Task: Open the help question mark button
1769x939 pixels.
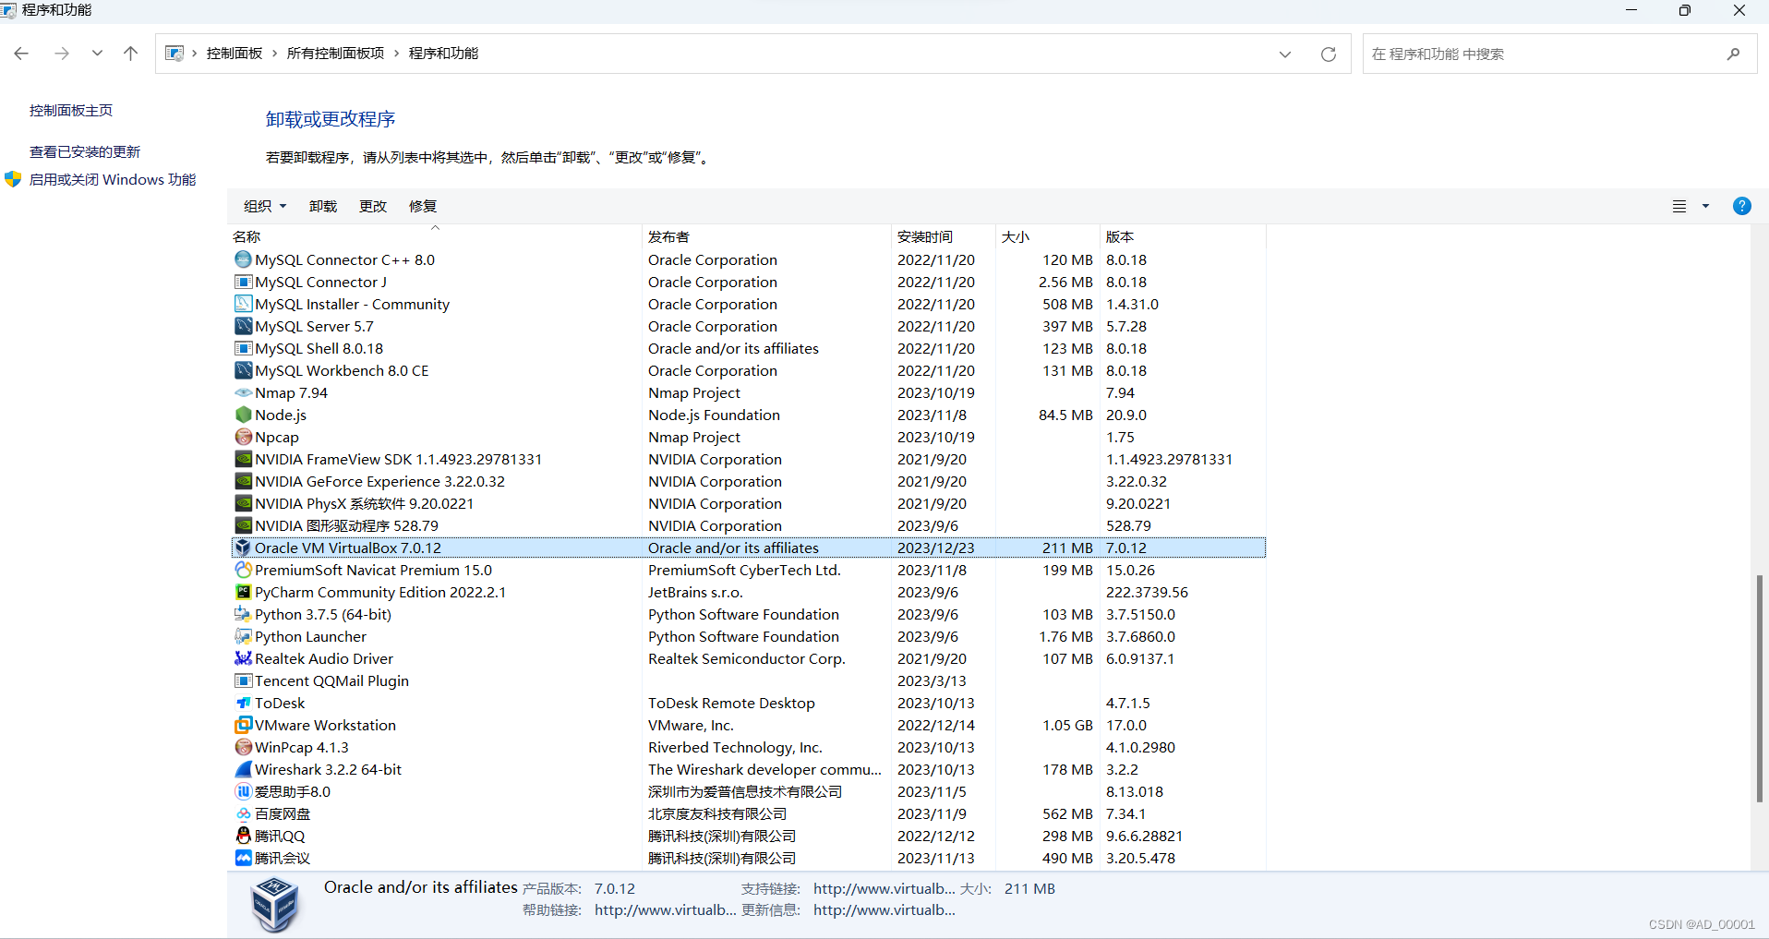Action: (x=1741, y=206)
